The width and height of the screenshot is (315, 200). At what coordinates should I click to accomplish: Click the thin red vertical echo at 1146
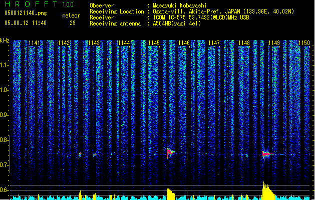(x=187, y=154)
